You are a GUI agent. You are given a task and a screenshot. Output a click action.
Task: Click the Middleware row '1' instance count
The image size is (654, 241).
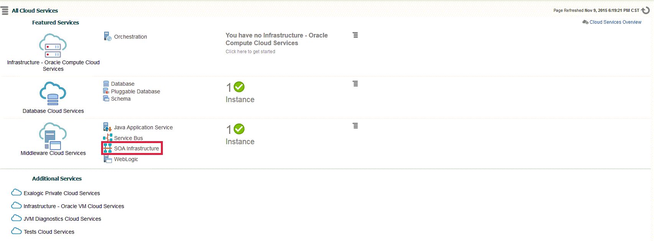coord(229,130)
